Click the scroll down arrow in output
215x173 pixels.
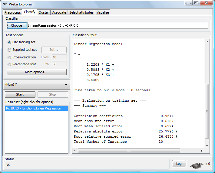coord(207,145)
